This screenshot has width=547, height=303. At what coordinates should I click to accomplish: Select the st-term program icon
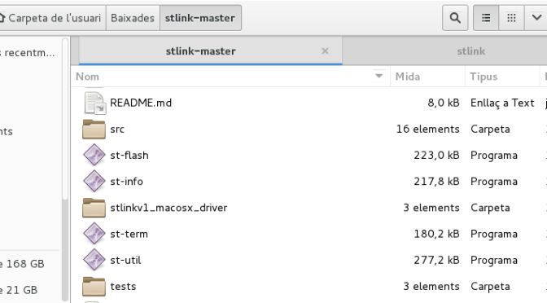(x=94, y=234)
